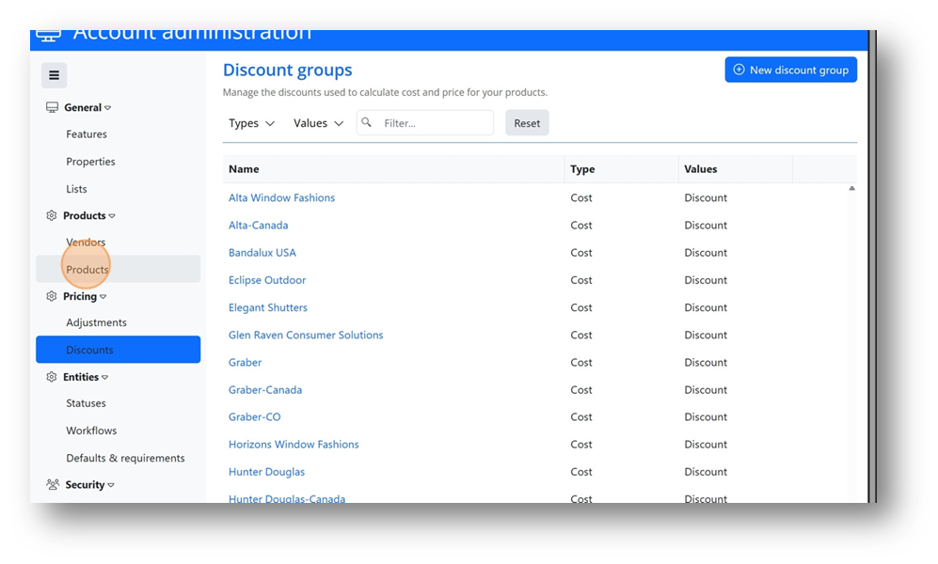This screenshot has width=938, height=564.
Task: Collapse the Products section header
Action: (112, 216)
